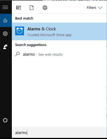Click the Best match heading
Image resolution: width=107 pixels, height=139 pixels.
(x=24, y=18)
